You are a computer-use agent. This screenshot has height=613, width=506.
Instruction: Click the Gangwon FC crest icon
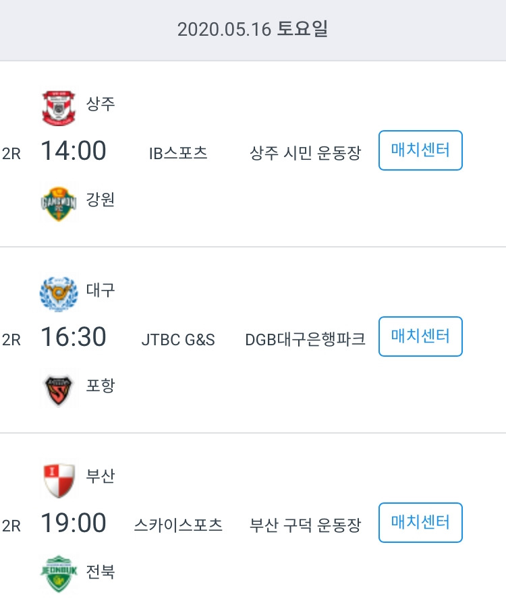[59, 204]
